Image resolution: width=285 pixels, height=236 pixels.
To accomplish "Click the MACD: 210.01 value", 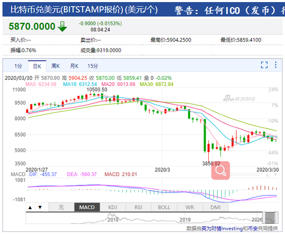I will (x=121, y=174).
